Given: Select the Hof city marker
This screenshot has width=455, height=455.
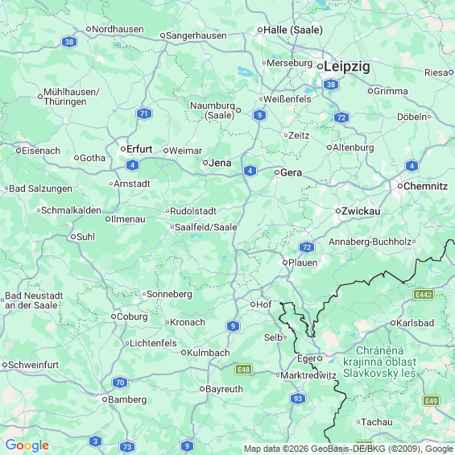Looking at the screenshot, I should point(253,304).
